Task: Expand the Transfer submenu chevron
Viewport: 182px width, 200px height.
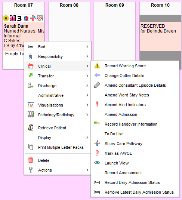Action: point(87,76)
